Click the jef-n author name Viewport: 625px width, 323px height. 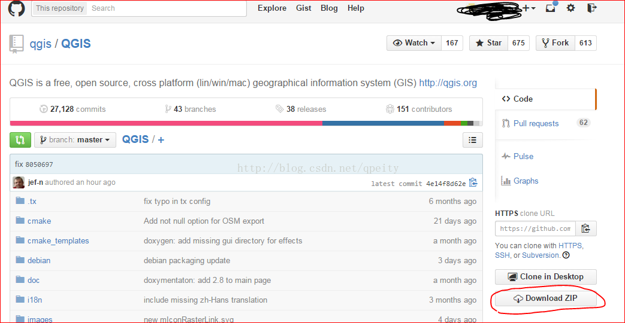pos(35,182)
